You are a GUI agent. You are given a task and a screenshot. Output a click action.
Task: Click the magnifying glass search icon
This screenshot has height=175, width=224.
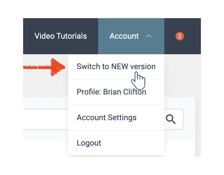[171, 119]
